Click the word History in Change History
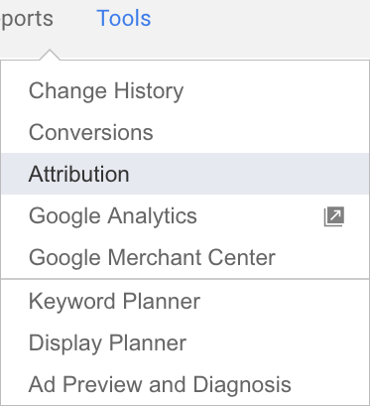 point(149,91)
